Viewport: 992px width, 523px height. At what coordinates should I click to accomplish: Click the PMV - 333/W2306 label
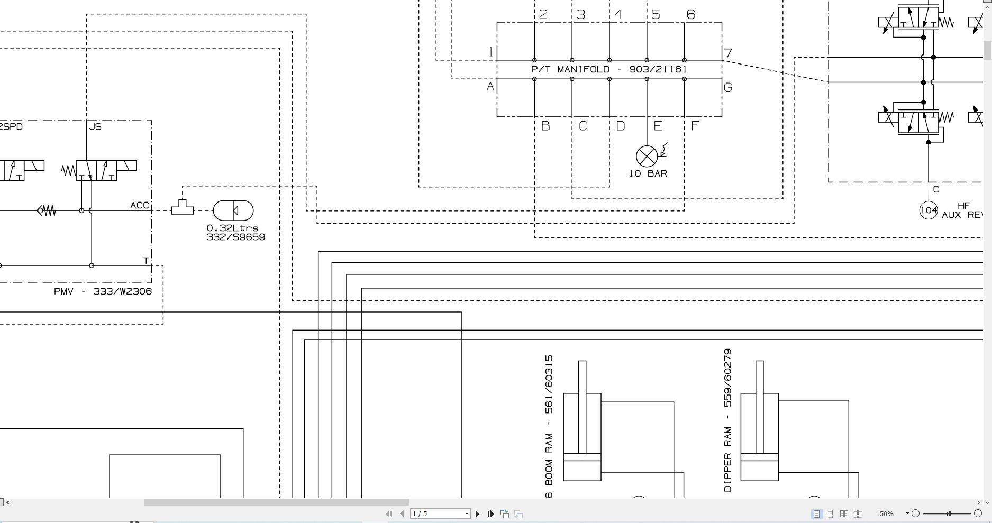click(x=103, y=291)
